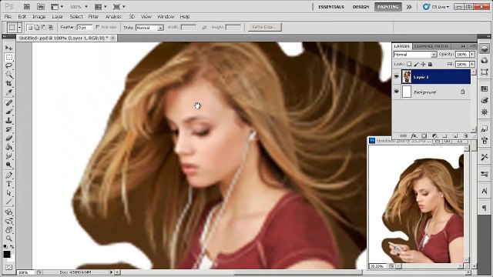Open CS Live services
The width and height of the screenshot is (493, 277).
pyautogui.click(x=437, y=7)
